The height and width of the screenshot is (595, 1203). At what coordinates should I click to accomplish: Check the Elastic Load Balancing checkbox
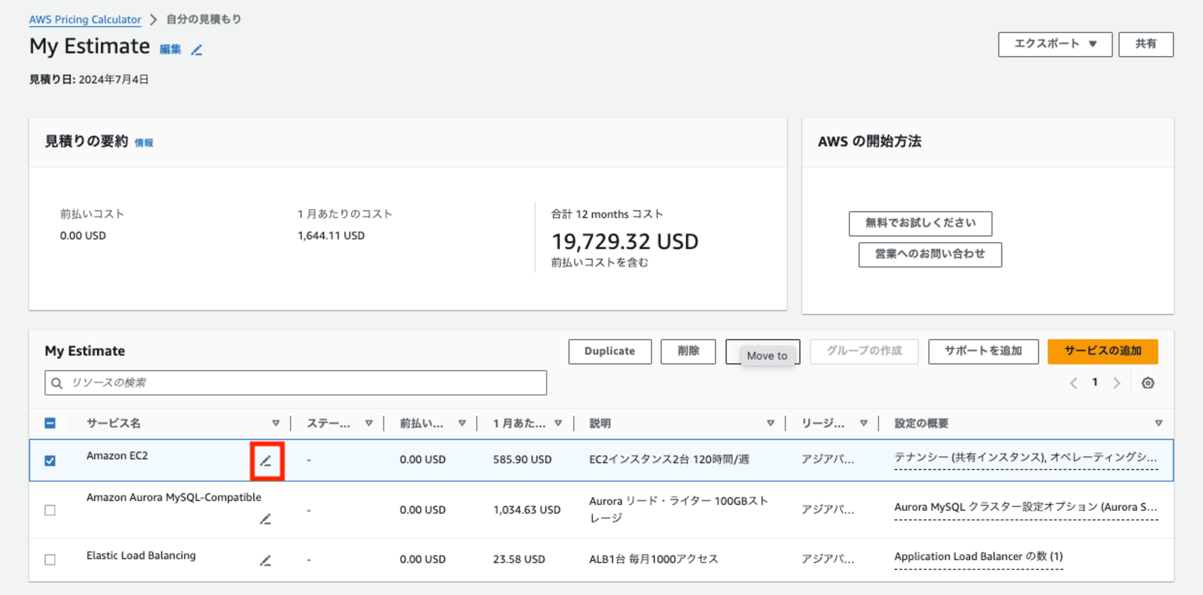pos(50,560)
